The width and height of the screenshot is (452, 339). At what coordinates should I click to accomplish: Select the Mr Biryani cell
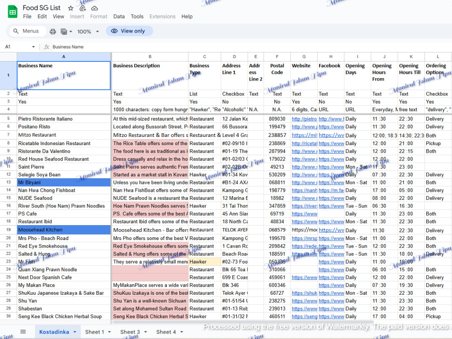(64, 182)
